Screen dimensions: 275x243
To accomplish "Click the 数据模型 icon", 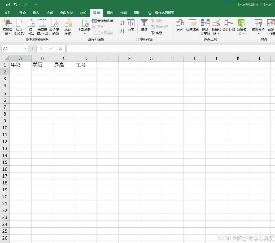I will point(242,27).
